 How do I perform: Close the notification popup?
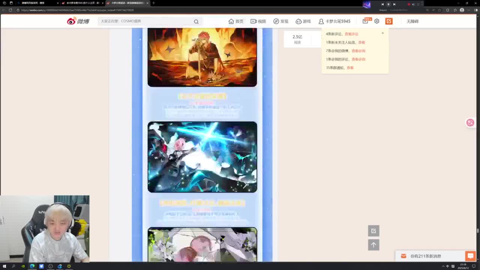[382, 33]
